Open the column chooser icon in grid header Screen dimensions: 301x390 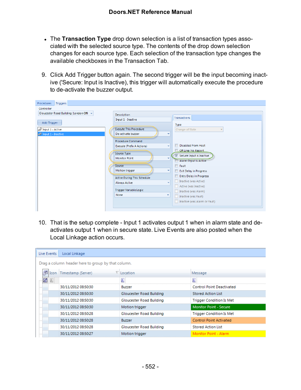45,273
